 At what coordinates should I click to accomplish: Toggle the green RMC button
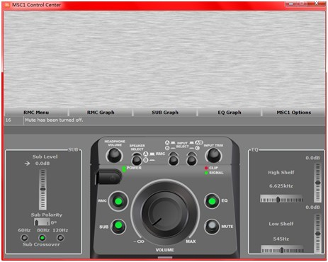pos(118,201)
